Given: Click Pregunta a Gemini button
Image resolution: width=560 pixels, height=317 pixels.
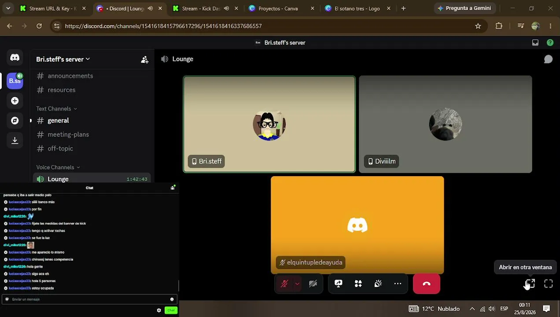Looking at the screenshot, I should coord(464,8).
